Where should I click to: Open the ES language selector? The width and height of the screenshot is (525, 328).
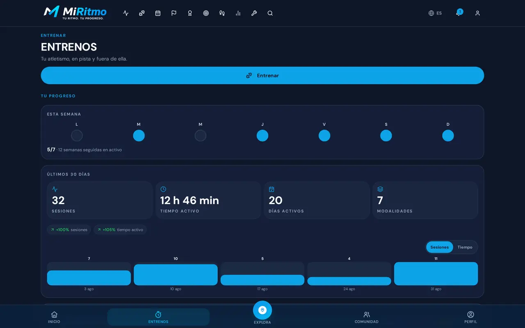[435, 13]
